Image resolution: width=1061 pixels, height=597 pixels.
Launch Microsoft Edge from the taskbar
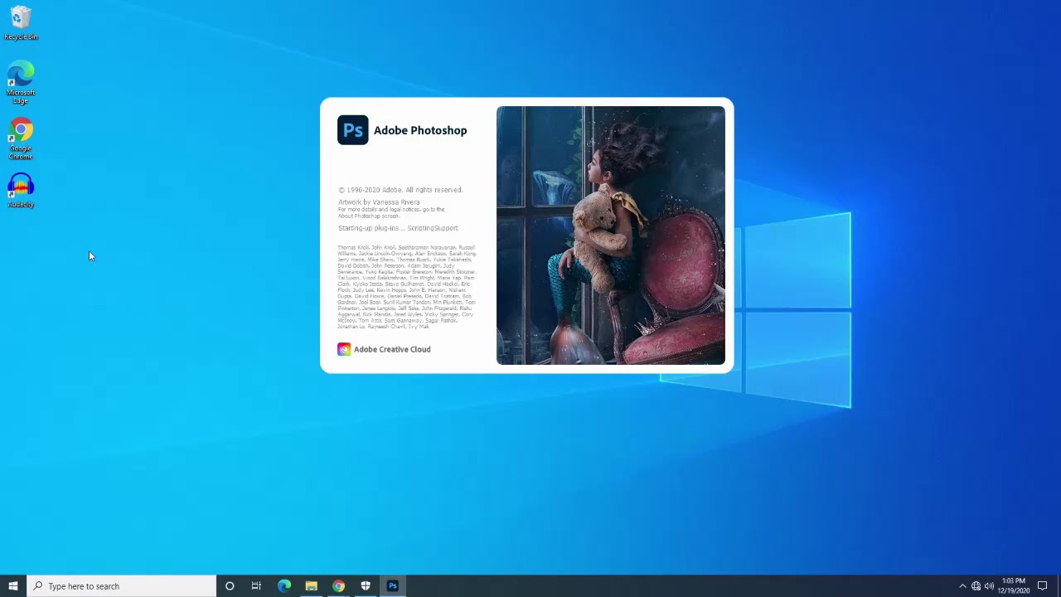click(284, 586)
